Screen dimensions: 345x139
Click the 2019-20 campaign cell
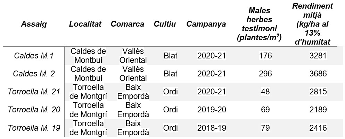coord(212,110)
